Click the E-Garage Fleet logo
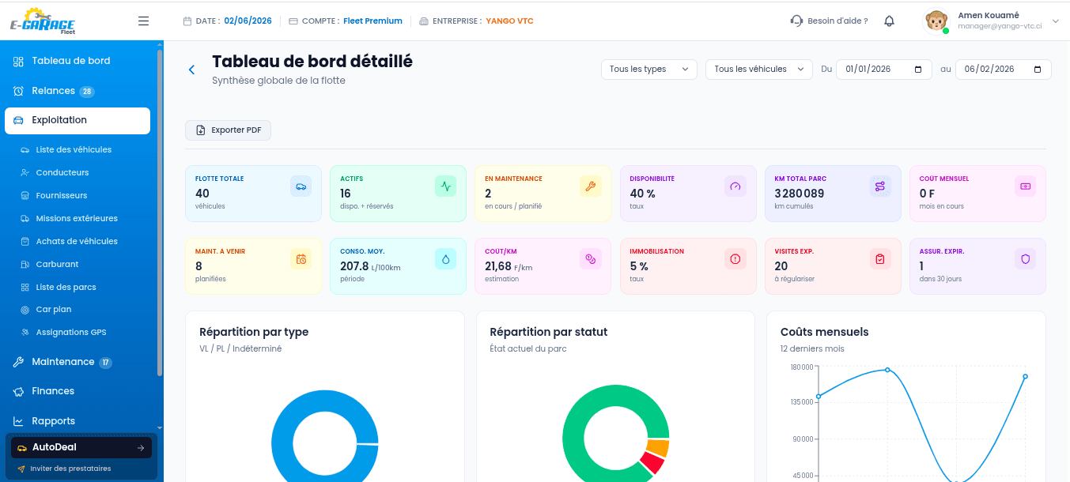 [43, 21]
